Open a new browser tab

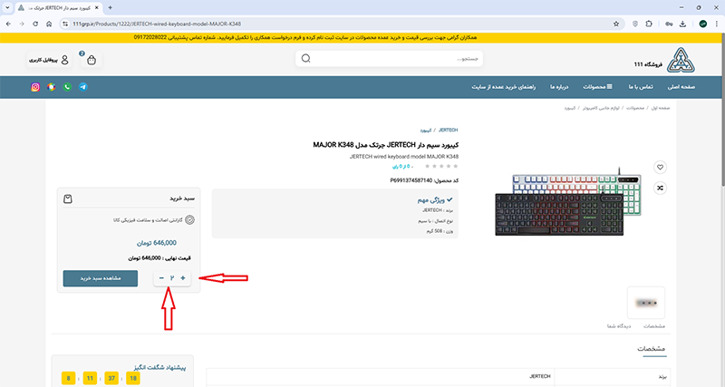pyautogui.click(x=110, y=8)
